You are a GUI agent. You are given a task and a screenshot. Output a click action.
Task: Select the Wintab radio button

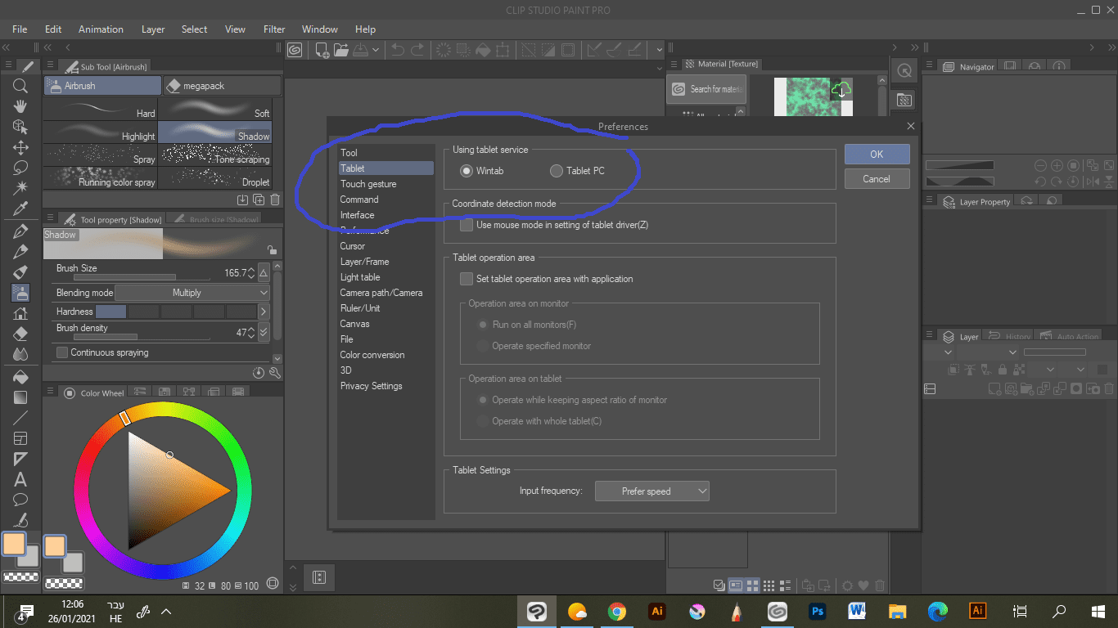click(x=467, y=171)
